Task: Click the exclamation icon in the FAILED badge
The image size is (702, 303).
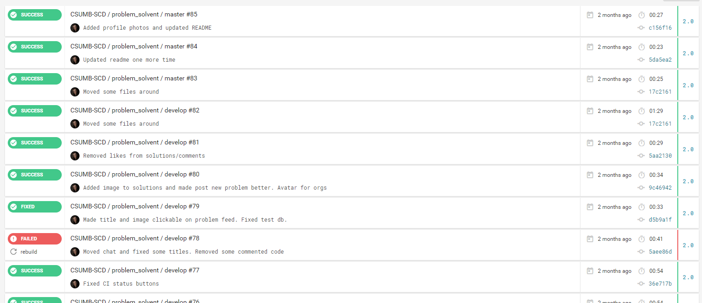Action: [14, 239]
